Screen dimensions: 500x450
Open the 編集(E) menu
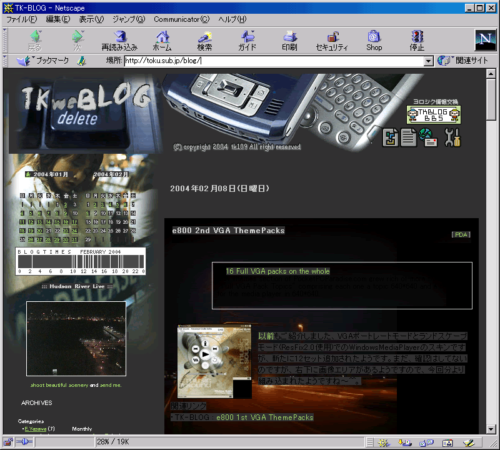[x=57, y=19]
